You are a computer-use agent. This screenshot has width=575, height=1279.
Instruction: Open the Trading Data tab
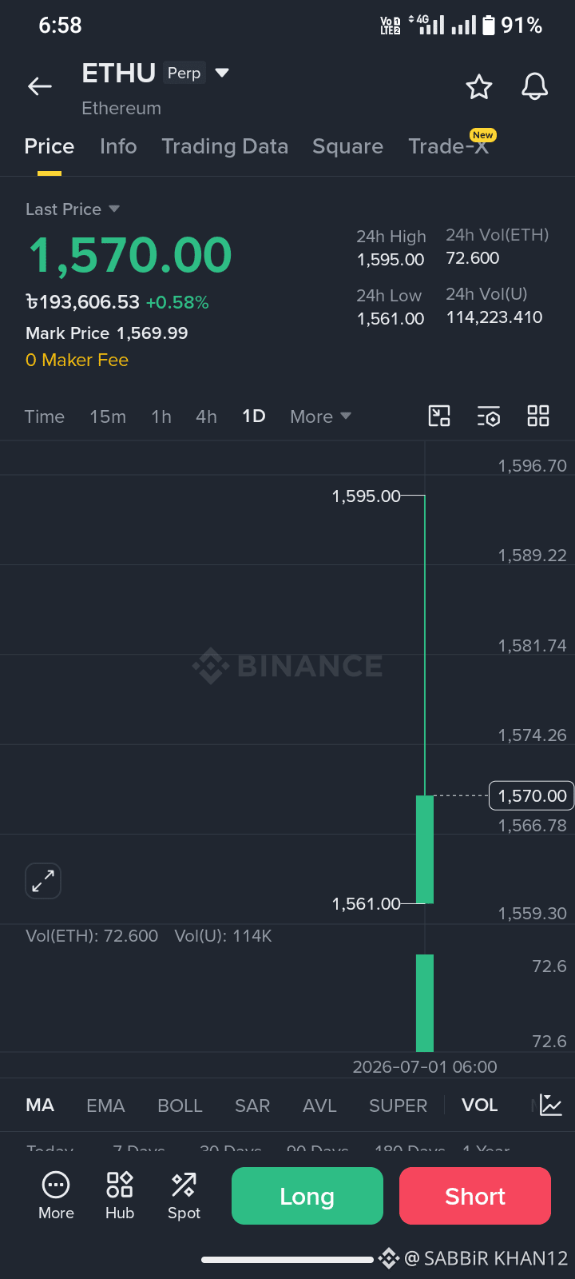point(225,146)
